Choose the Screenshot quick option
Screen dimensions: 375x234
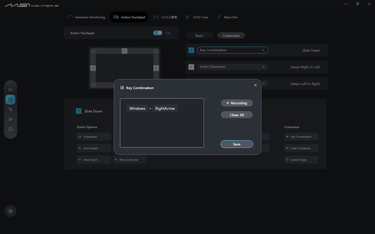tap(94, 137)
